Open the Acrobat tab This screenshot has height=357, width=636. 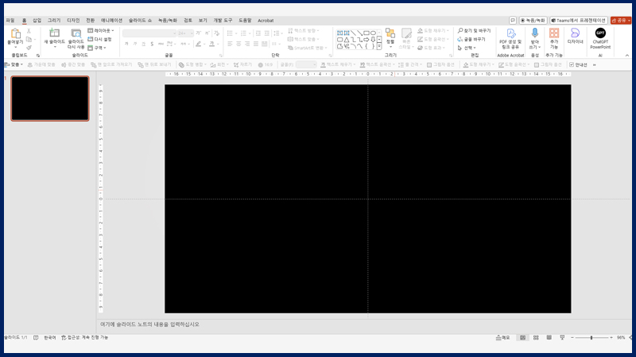[266, 21]
